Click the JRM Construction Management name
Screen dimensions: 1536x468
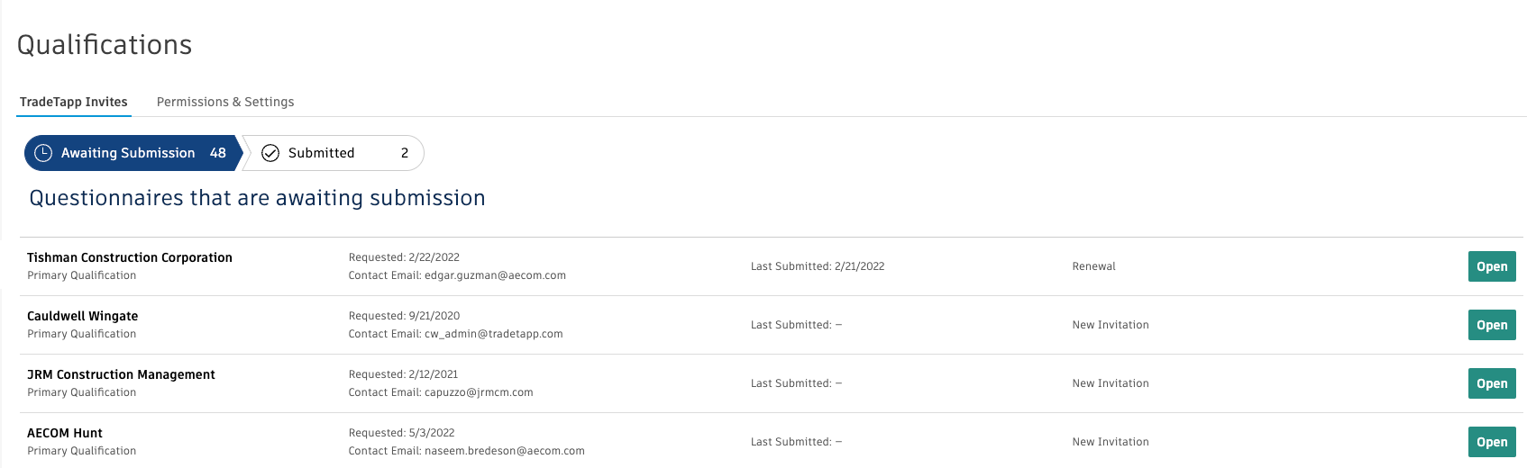coord(121,374)
